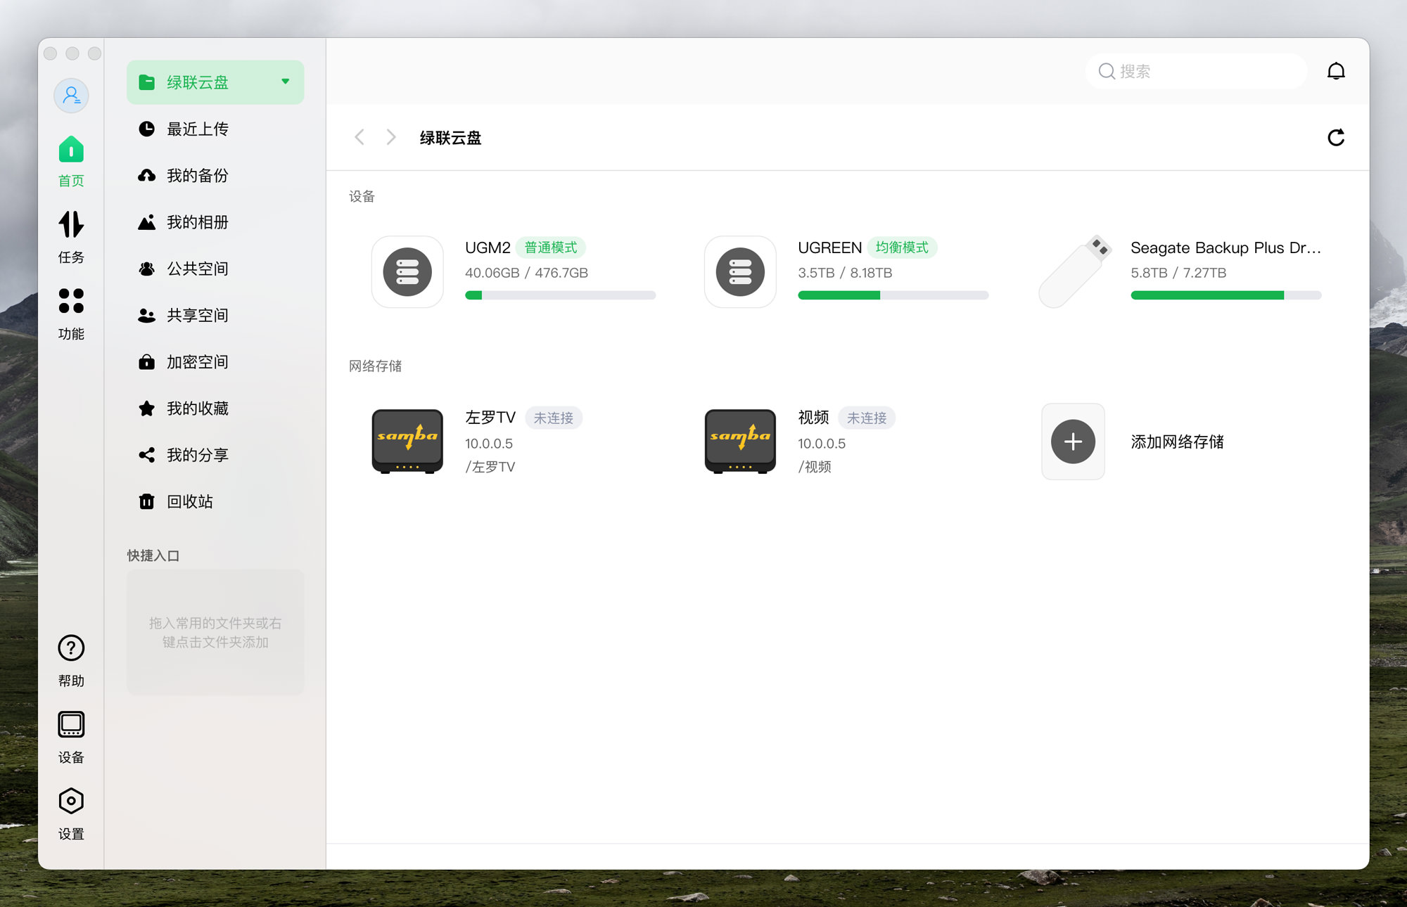Go back using the left navigation arrow
1407x907 pixels.
pyautogui.click(x=359, y=137)
